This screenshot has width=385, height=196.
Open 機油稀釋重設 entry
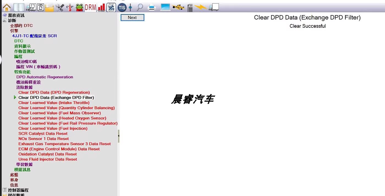pyautogui.click(x=29, y=82)
